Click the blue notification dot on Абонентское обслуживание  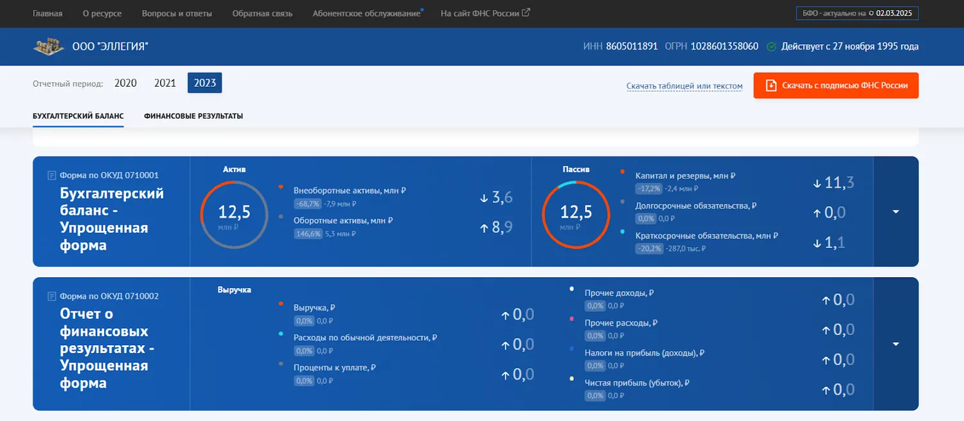(x=422, y=10)
